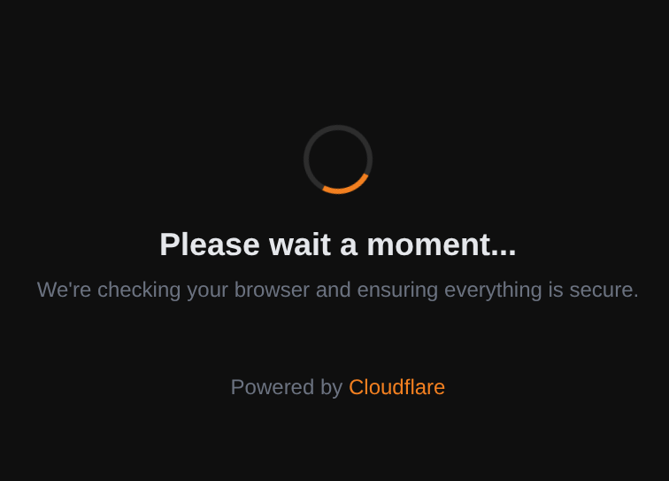669x481 pixels.
Task: Click the word 'checking' in the subtitle
Action: 139,291
